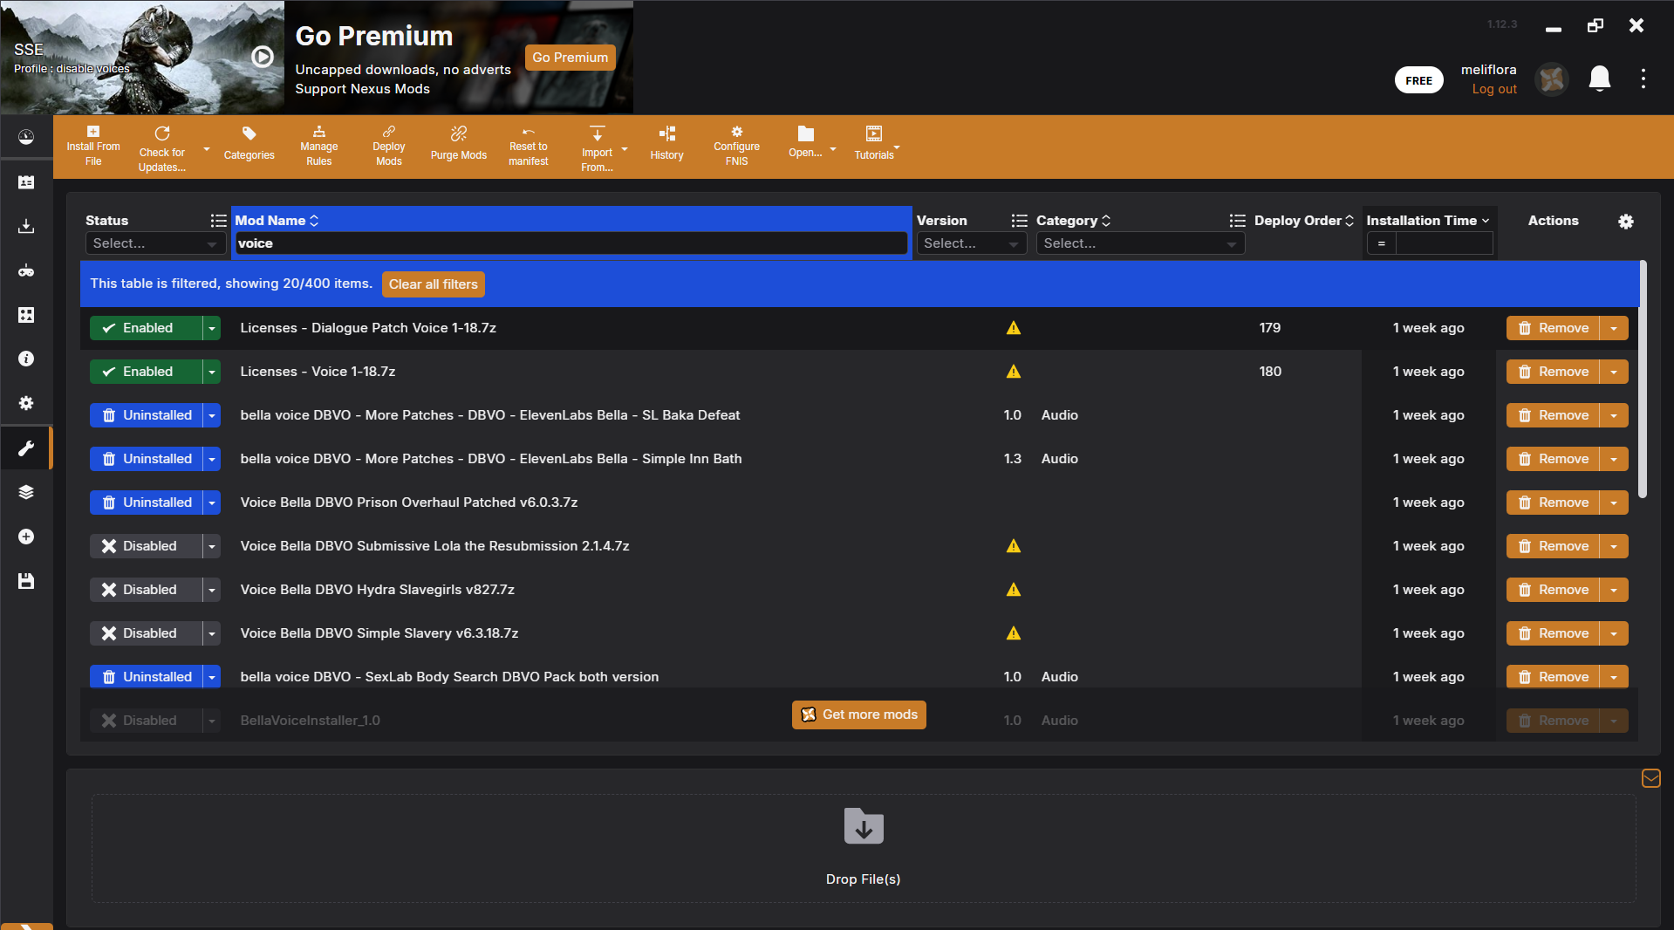Sort by Mod Name column
The height and width of the screenshot is (930, 1674).
(277, 221)
